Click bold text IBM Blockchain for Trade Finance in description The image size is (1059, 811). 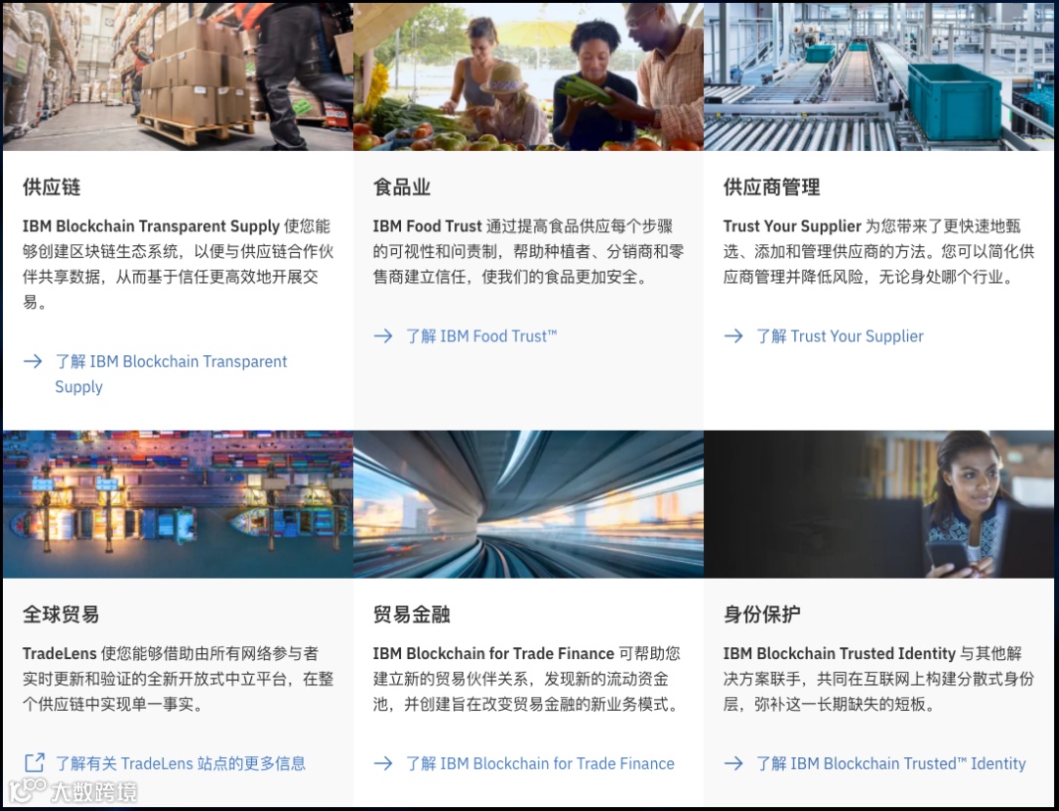(493, 654)
